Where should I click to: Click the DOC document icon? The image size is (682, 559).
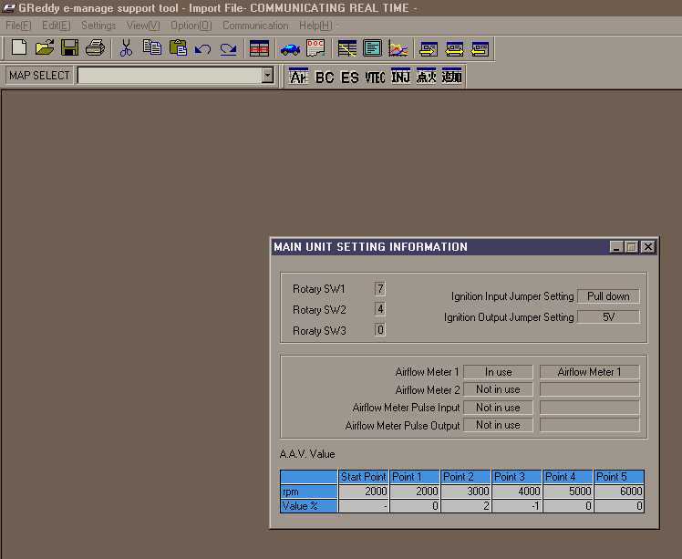coord(315,47)
